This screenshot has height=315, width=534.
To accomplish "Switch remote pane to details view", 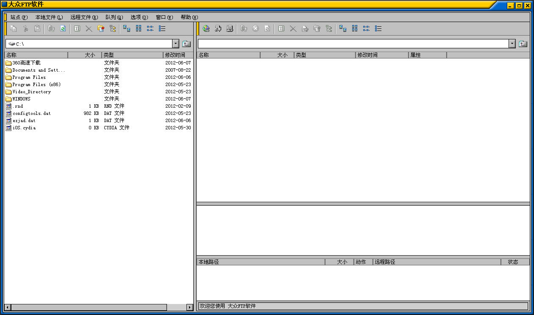I will (x=378, y=28).
